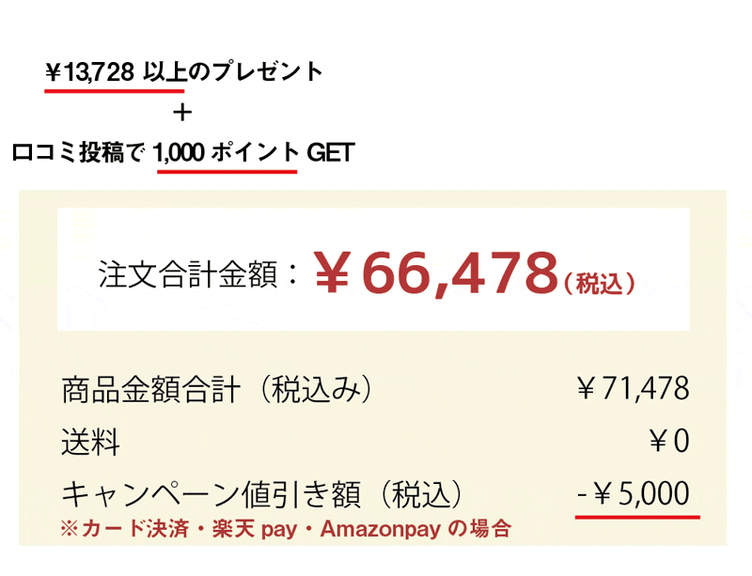This screenshot has height=576, width=752.
Task: Click the red (税込) beside the total
Action: pyautogui.click(x=600, y=282)
